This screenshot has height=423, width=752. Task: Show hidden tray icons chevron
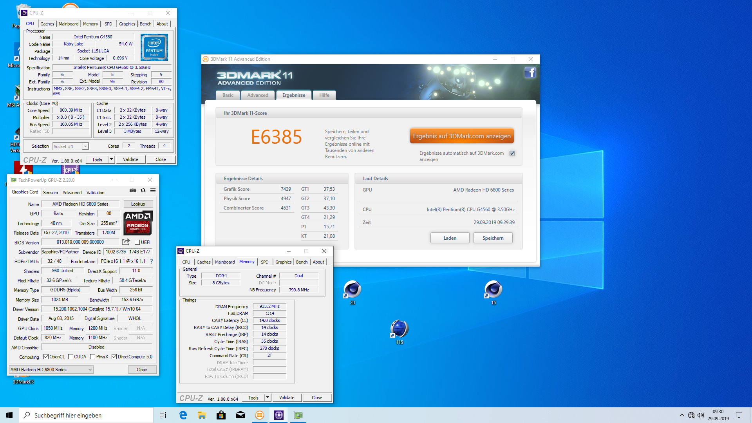coord(681,415)
